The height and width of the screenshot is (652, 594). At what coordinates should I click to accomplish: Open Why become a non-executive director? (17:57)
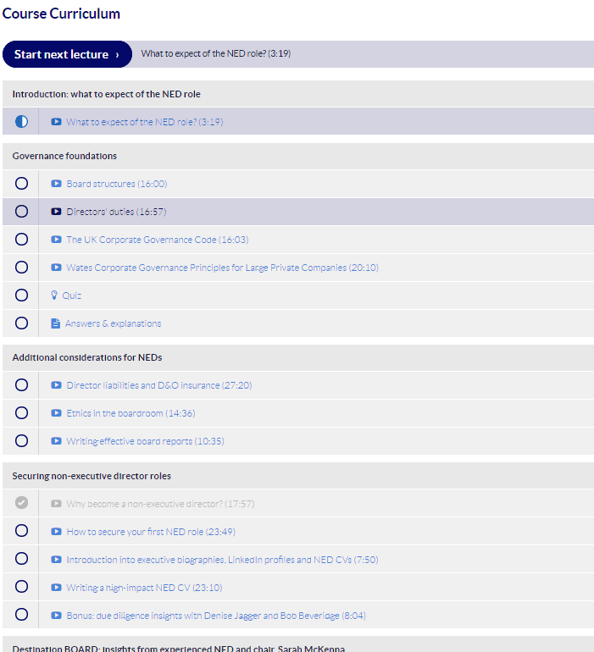161,504
